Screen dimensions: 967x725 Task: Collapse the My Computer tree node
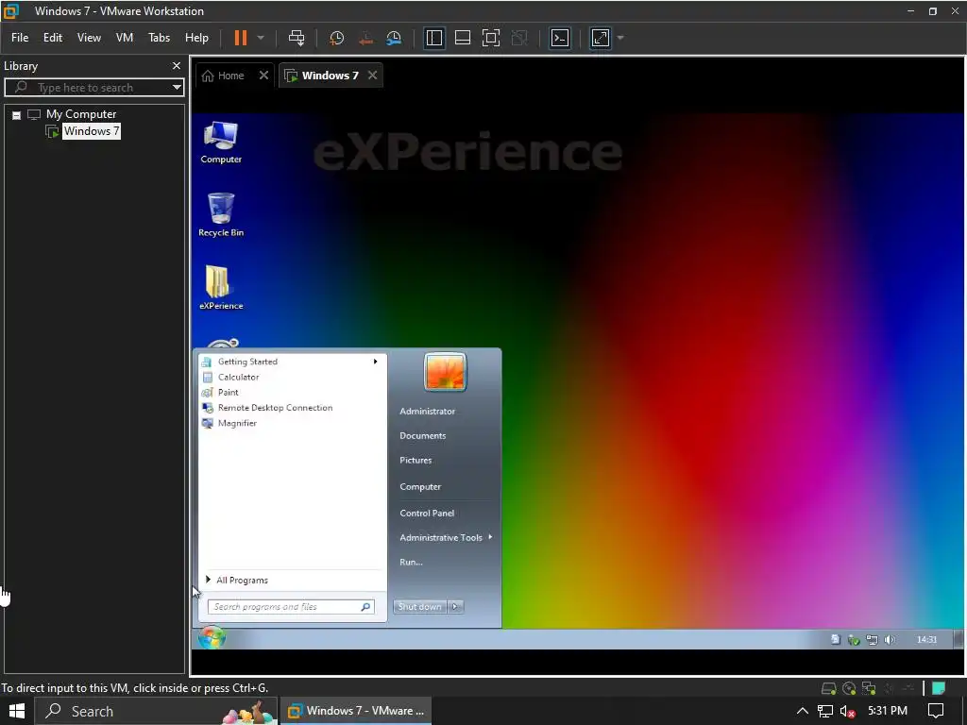[x=17, y=114]
